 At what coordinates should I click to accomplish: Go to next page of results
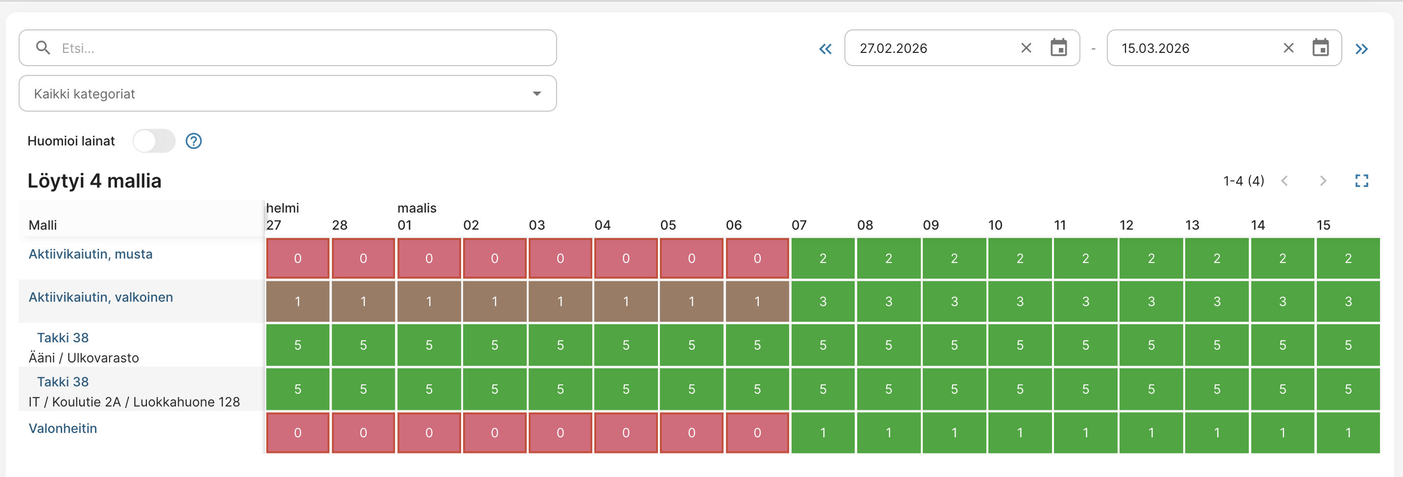[x=1323, y=181]
